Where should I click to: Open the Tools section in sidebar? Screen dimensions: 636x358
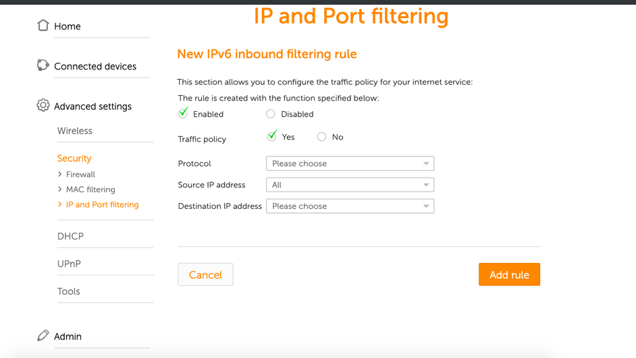(69, 292)
